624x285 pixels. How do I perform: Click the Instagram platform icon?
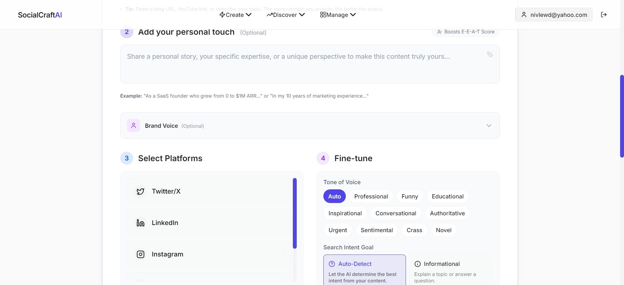point(140,254)
